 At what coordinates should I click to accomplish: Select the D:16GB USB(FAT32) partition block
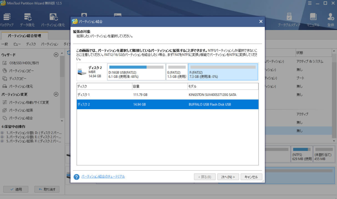click(x=136, y=72)
